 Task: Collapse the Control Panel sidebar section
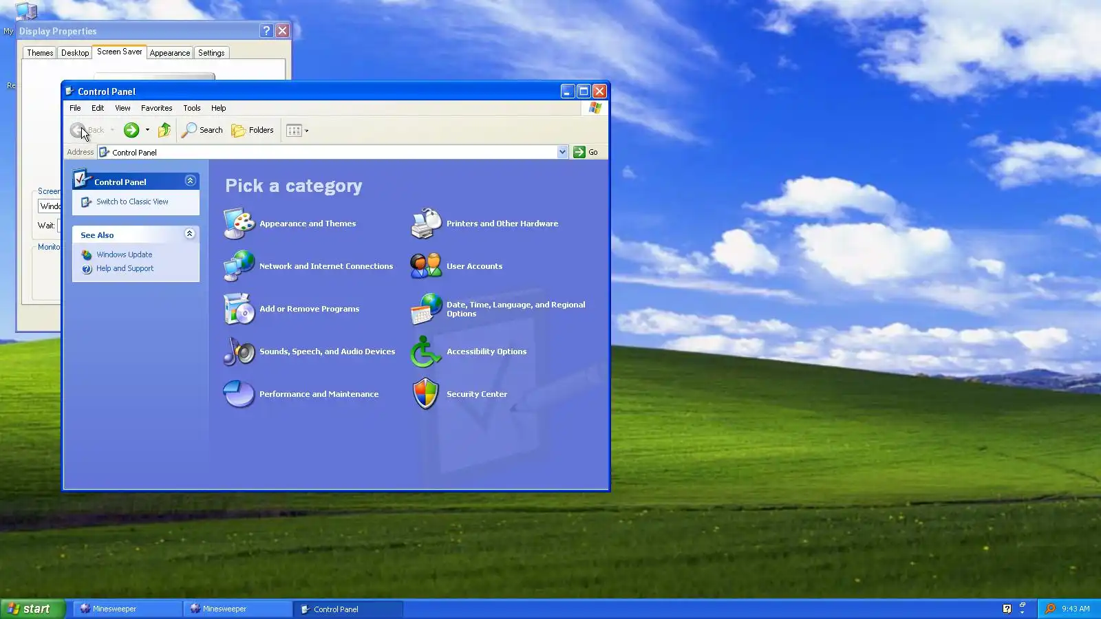[x=191, y=181]
